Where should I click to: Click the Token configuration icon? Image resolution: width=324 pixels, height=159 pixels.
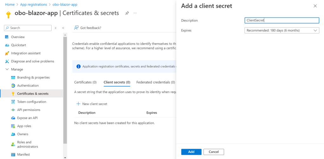(x=13, y=102)
